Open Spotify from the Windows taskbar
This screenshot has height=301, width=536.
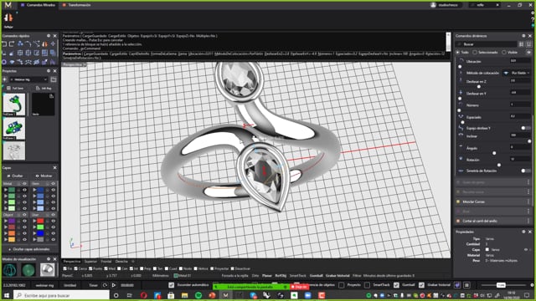(198, 295)
